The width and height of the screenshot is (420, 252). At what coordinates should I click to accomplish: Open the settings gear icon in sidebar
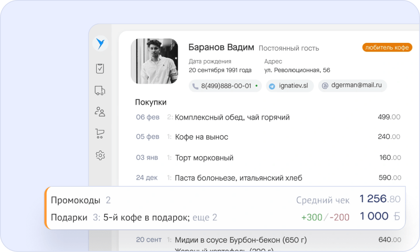[100, 155]
